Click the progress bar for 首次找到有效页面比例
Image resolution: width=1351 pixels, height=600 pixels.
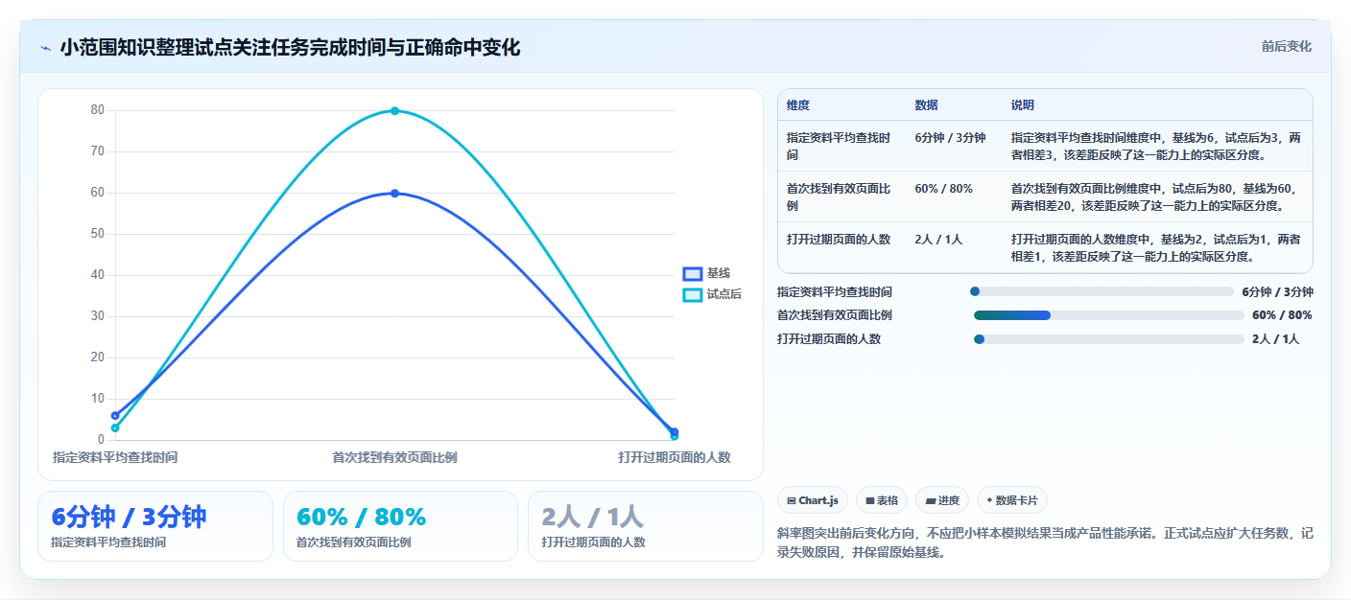pyautogui.click(x=1107, y=315)
